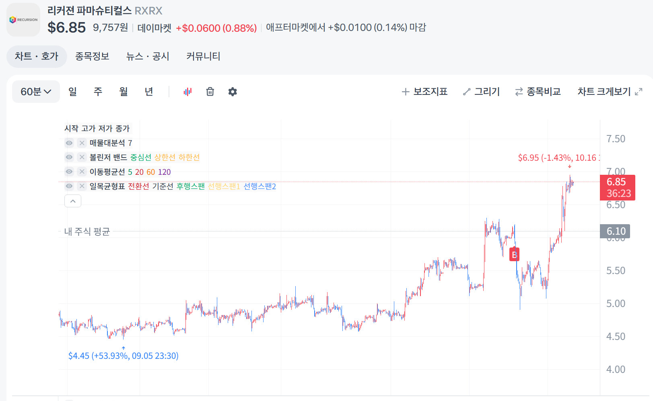Click the 상한선 Bollinger legend label
The height and width of the screenshot is (401, 653).
165,157
